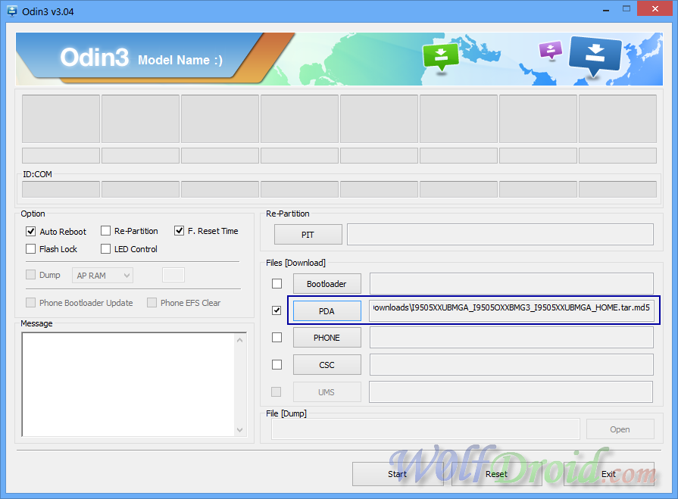
Task: Enable the Flash Lock checkbox
Action: (x=31, y=249)
